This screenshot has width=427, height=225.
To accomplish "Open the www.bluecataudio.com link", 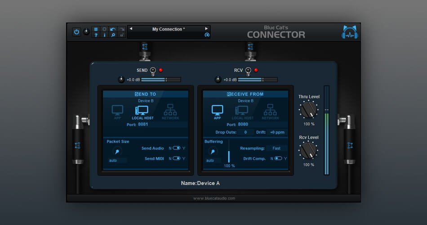I will coord(214,198).
